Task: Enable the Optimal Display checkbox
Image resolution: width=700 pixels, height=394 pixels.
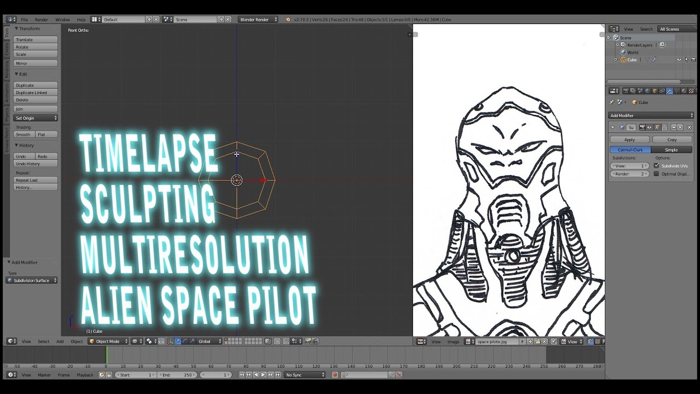Action: click(656, 174)
